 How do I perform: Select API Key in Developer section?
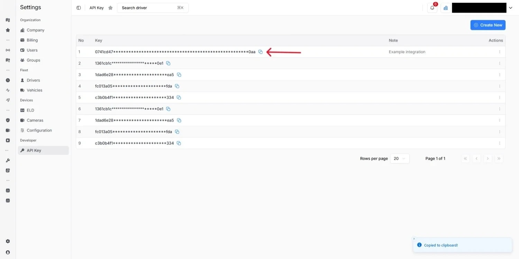[43, 150]
